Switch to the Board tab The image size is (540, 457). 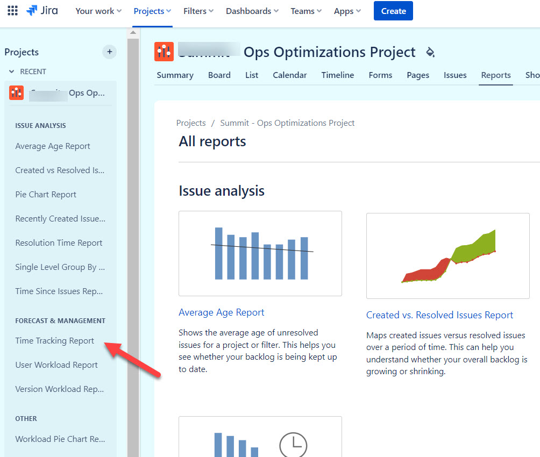tap(219, 75)
